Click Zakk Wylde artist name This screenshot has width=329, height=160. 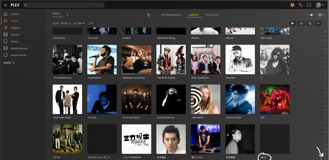point(197,117)
